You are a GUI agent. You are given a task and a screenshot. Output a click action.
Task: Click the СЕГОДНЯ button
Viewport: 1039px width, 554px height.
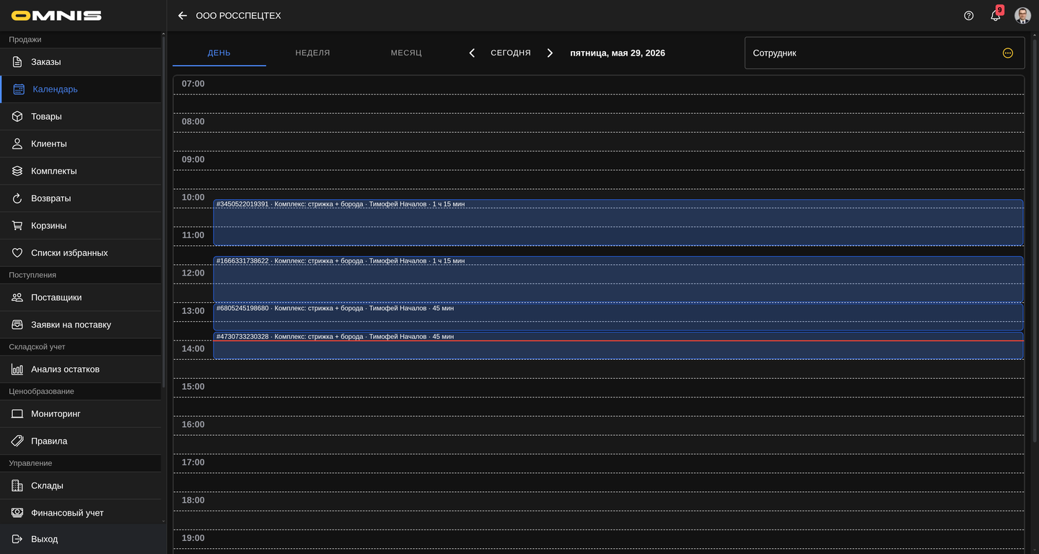tap(511, 53)
